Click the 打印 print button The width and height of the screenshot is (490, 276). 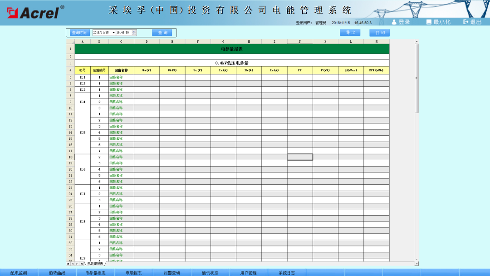coord(379,32)
